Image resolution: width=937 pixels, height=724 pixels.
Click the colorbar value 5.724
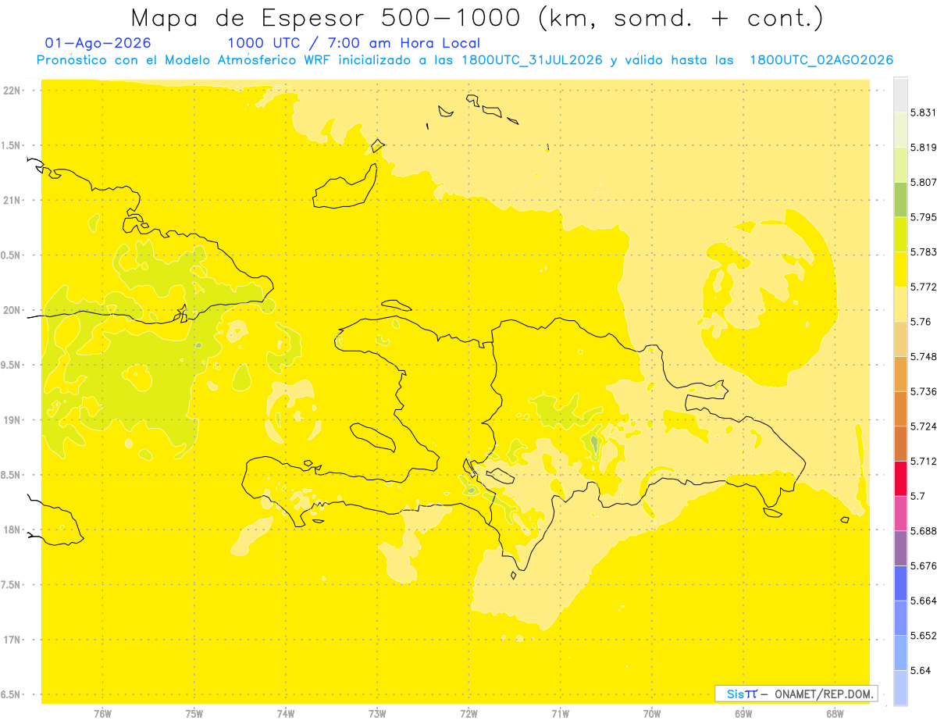tap(924, 426)
